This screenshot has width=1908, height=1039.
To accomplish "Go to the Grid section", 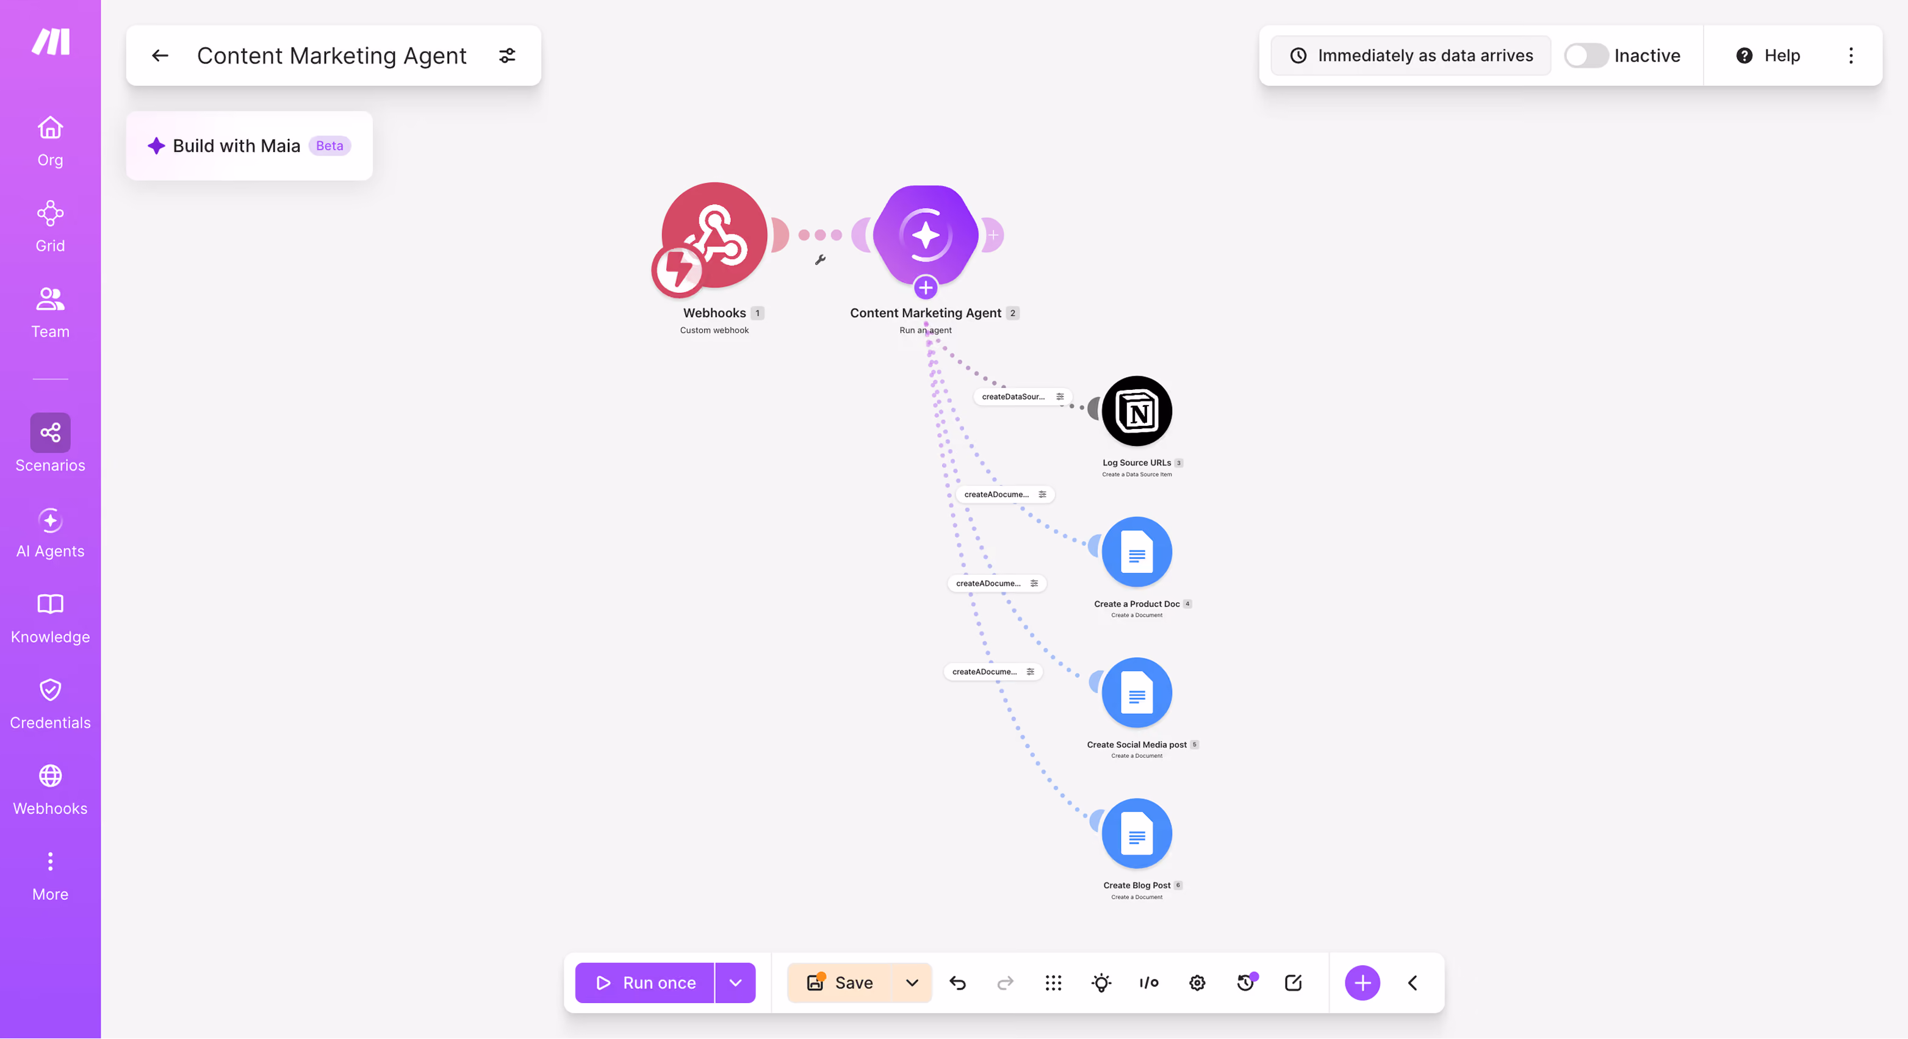I will (51, 226).
